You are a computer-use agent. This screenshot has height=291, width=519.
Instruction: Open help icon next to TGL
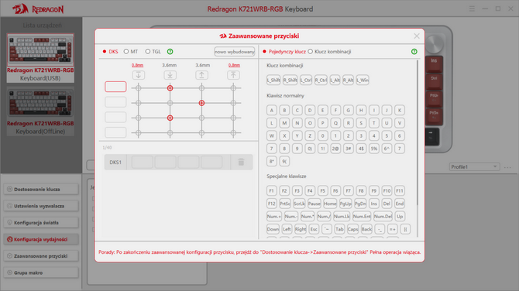pyautogui.click(x=170, y=52)
